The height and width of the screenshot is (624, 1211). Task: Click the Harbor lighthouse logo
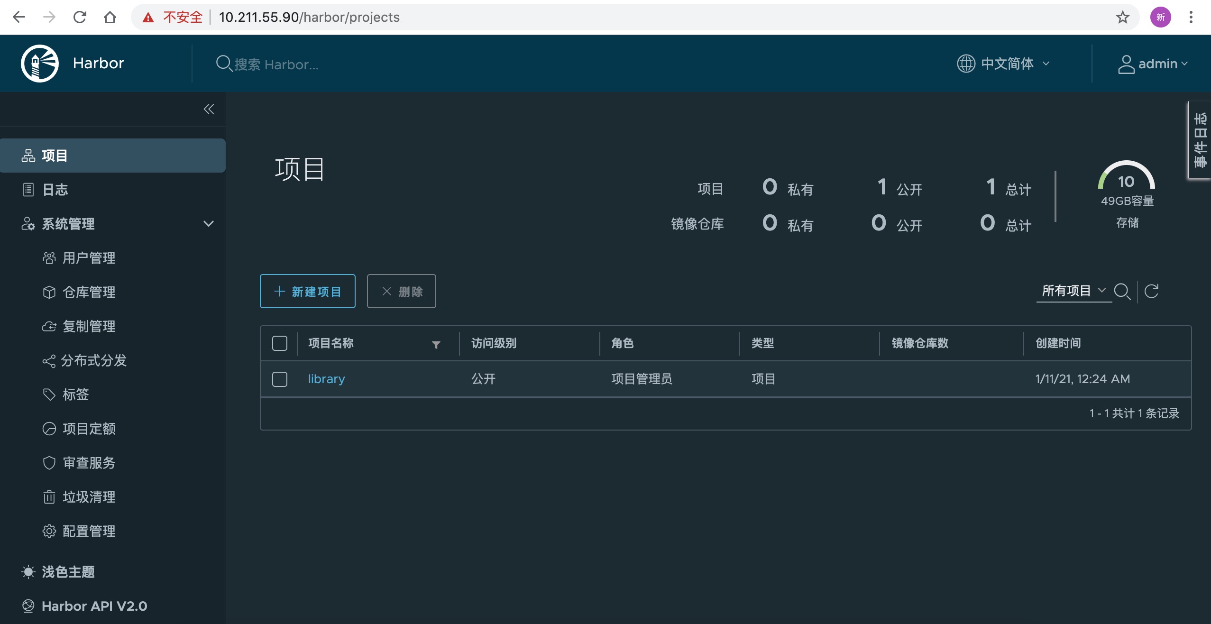click(40, 64)
